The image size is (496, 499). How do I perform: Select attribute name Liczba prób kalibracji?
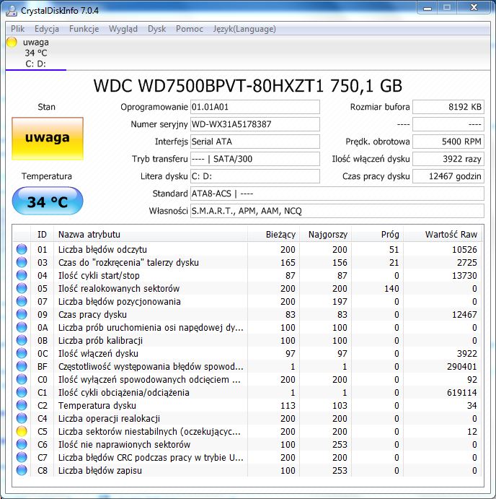pyautogui.click(x=100, y=341)
